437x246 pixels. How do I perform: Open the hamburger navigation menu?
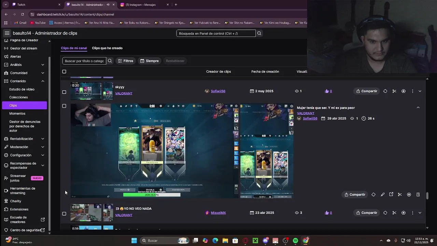7,33
